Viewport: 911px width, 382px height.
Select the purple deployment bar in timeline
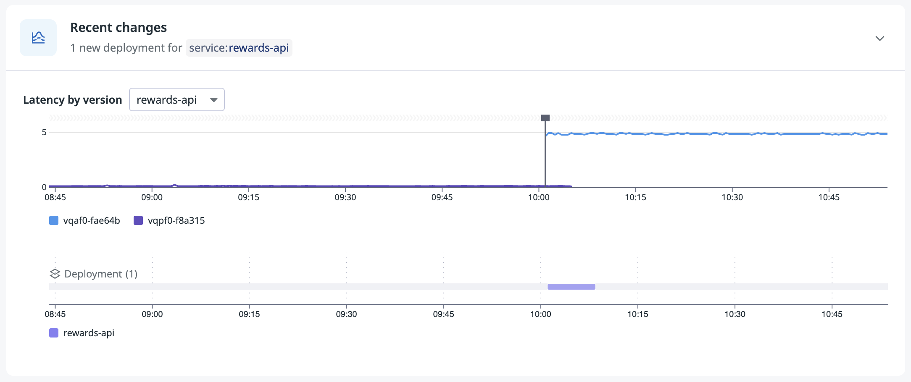(571, 287)
